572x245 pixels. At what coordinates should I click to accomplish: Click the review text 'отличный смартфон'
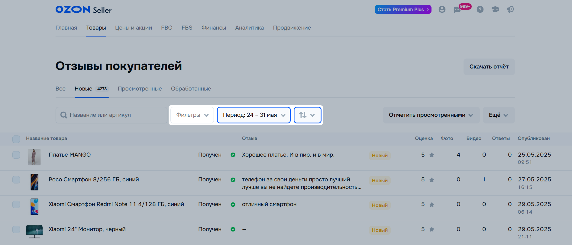(269, 204)
